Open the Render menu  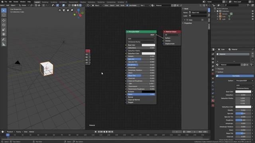(x=16, y=2)
